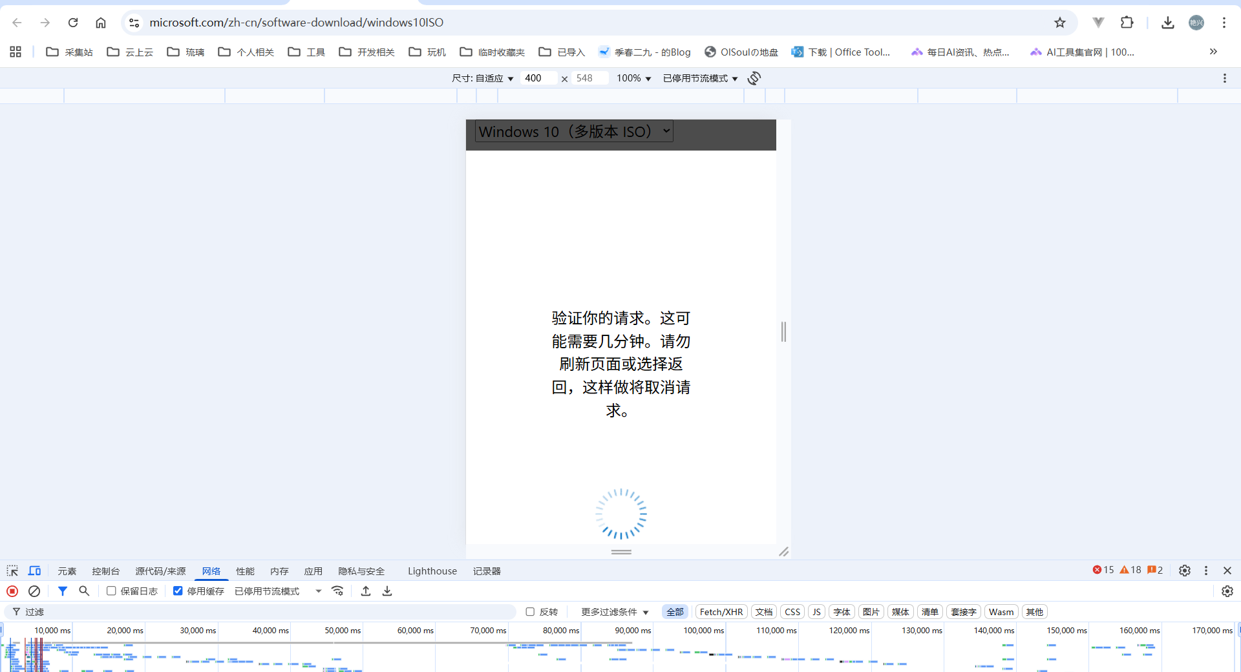Switch to the 控制台 tab
The width and height of the screenshot is (1241, 672).
(x=105, y=571)
